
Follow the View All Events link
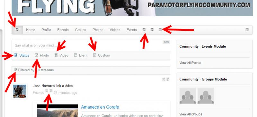pyautogui.click(x=190, y=63)
